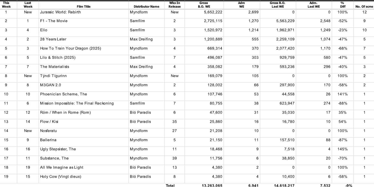Select the total gross value 13,263,065
The height and width of the screenshot is (187, 374).
coord(212,185)
